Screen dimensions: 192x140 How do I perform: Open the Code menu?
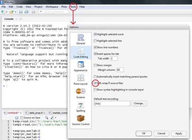tap(19, 7)
